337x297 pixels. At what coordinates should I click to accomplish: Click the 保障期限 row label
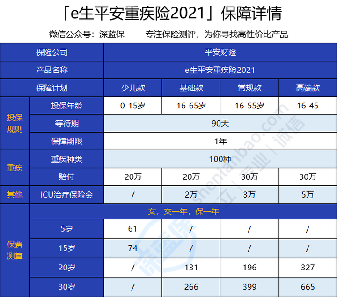tap(66, 141)
